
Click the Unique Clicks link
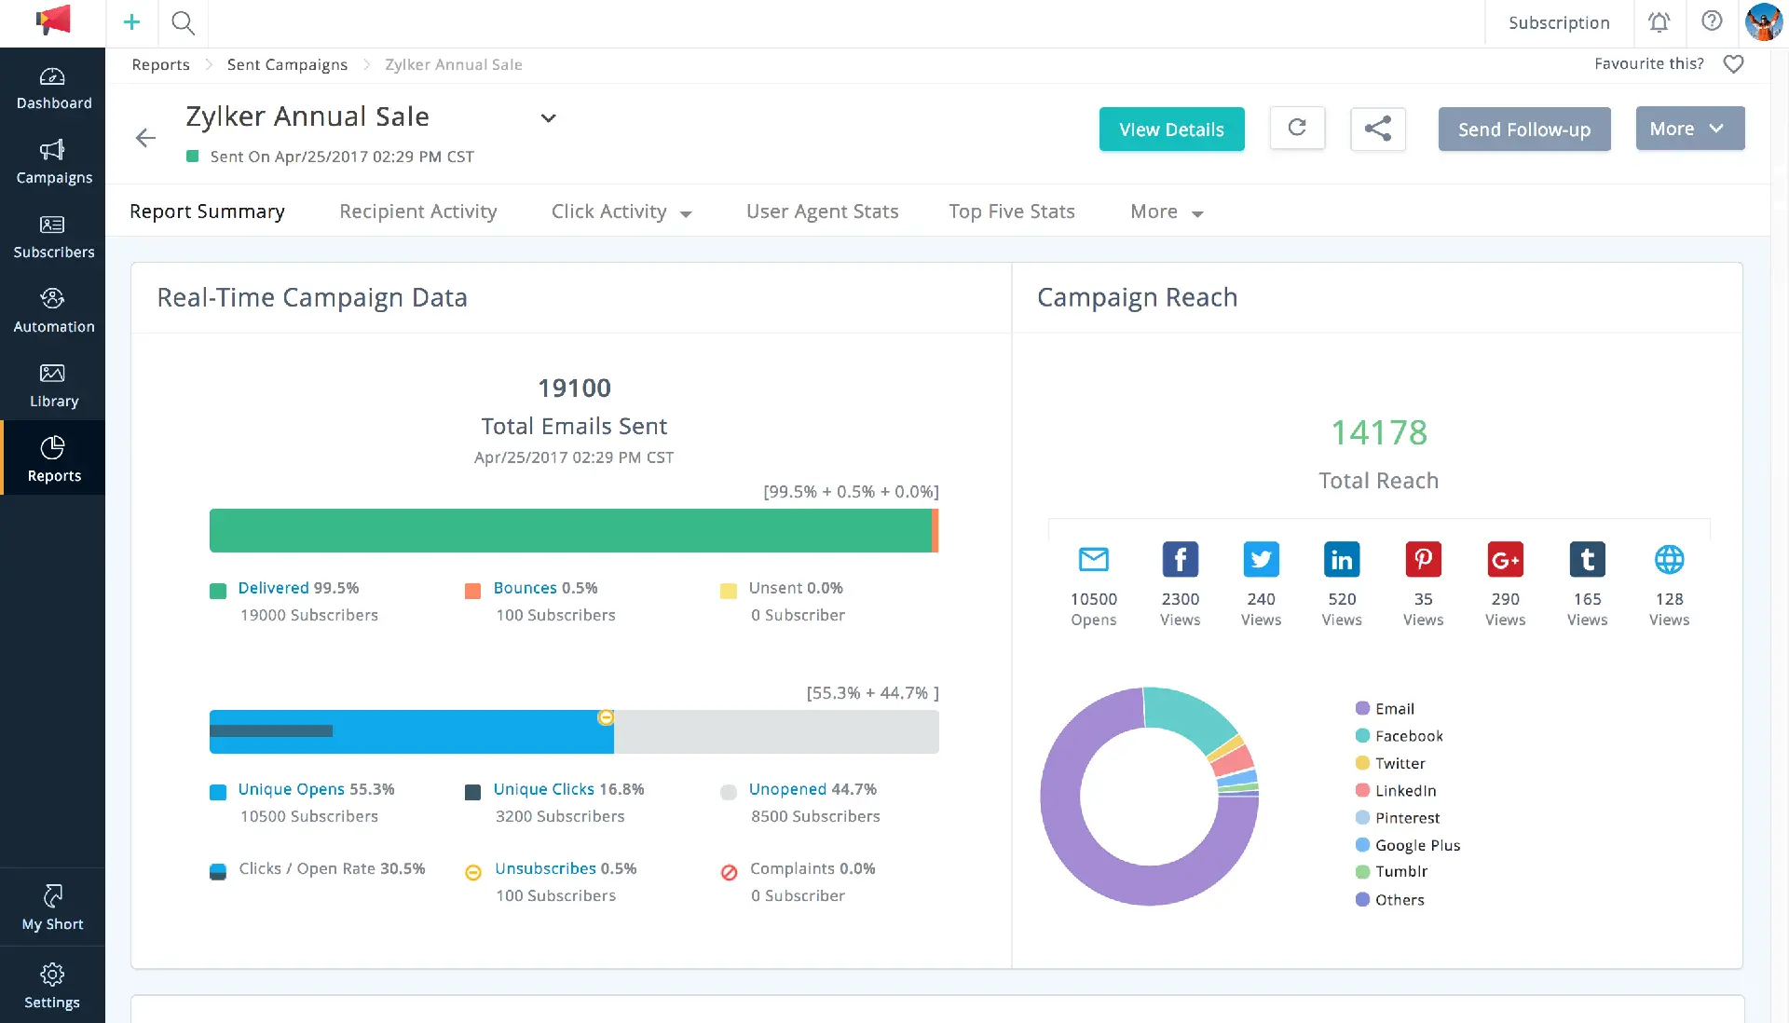543,789
